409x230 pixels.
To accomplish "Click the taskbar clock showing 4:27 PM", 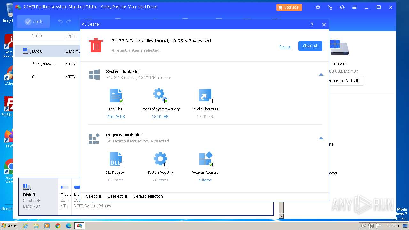I will coord(393,226).
